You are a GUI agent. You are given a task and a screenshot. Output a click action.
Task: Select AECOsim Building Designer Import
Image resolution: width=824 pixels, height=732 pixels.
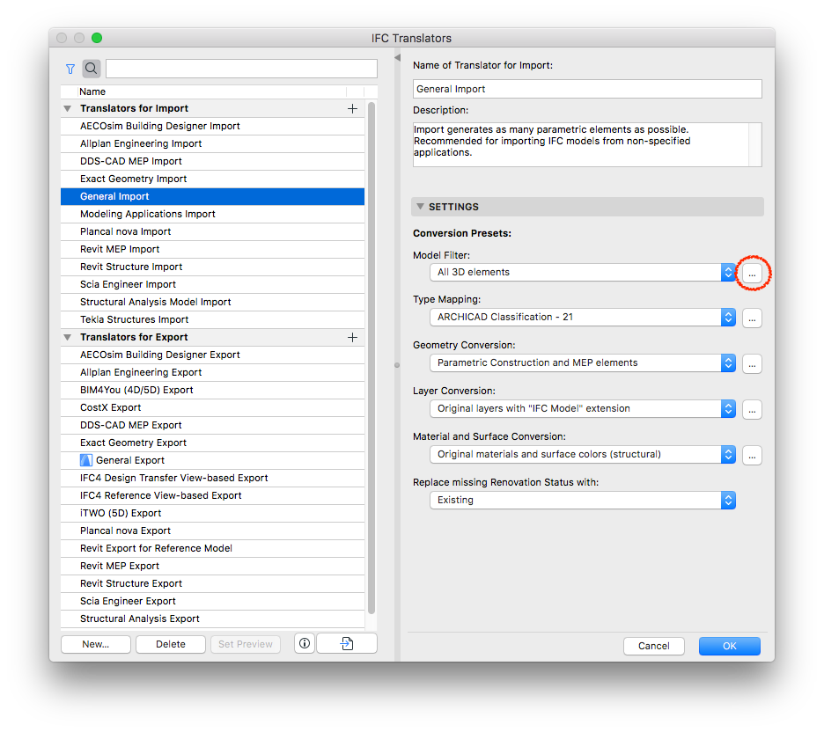coord(213,126)
